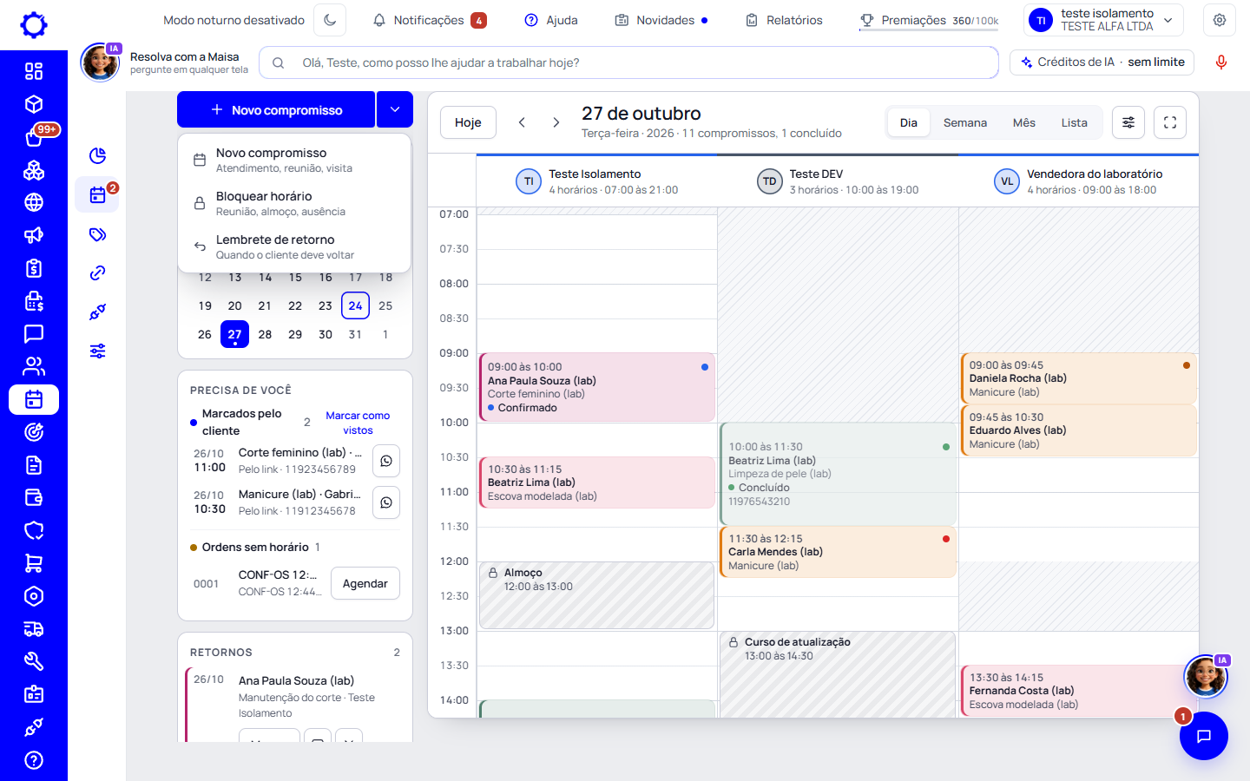Image resolution: width=1250 pixels, height=781 pixels.
Task: Open tags icon in secondary sidebar
Action: pyautogui.click(x=98, y=234)
